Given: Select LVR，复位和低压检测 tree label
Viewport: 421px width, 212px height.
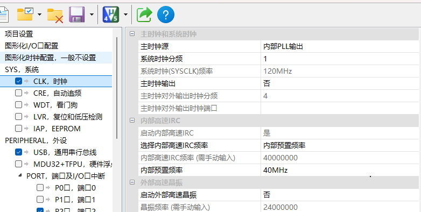Looking at the screenshot, I should 68,117.
